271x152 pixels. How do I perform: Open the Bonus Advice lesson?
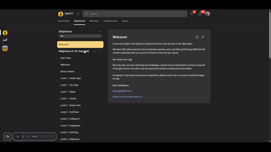coord(67,71)
